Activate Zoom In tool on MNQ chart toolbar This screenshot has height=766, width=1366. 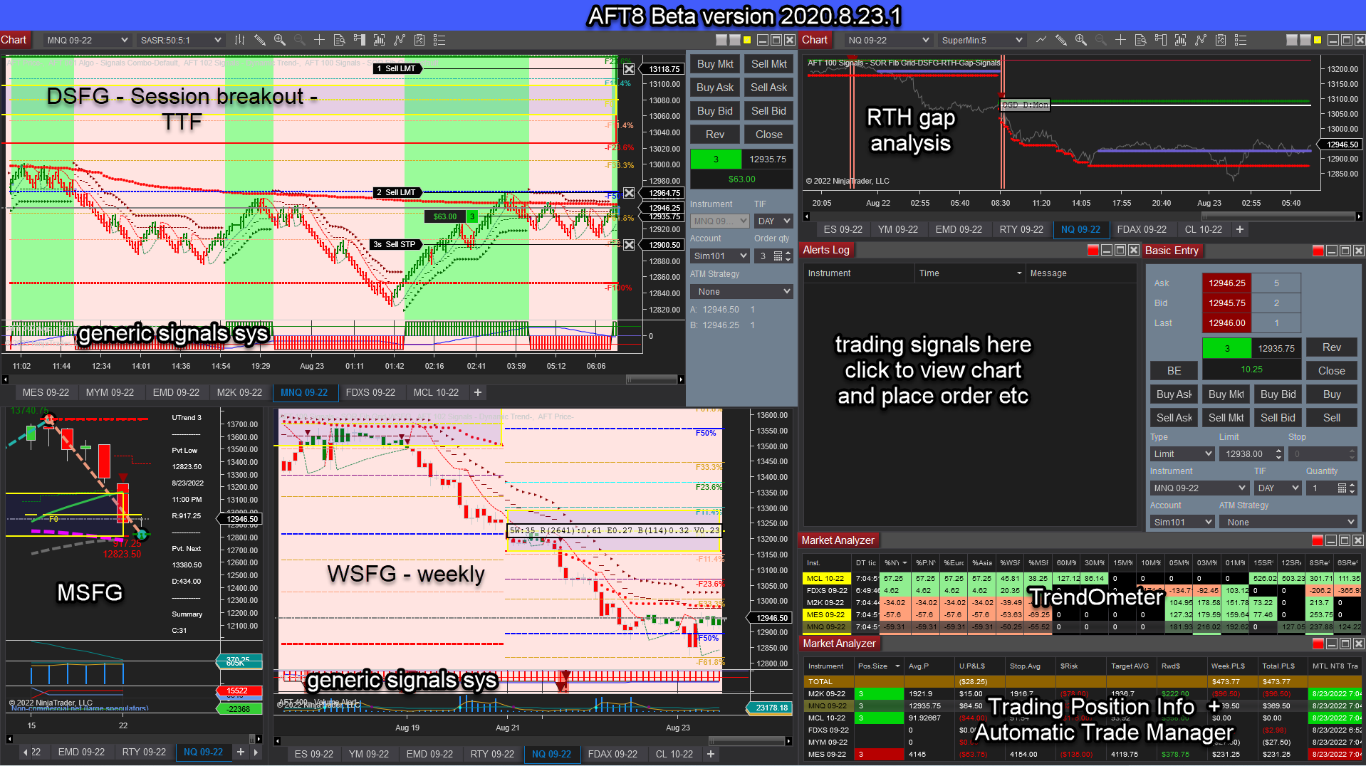pyautogui.click(x=280, y=40)
